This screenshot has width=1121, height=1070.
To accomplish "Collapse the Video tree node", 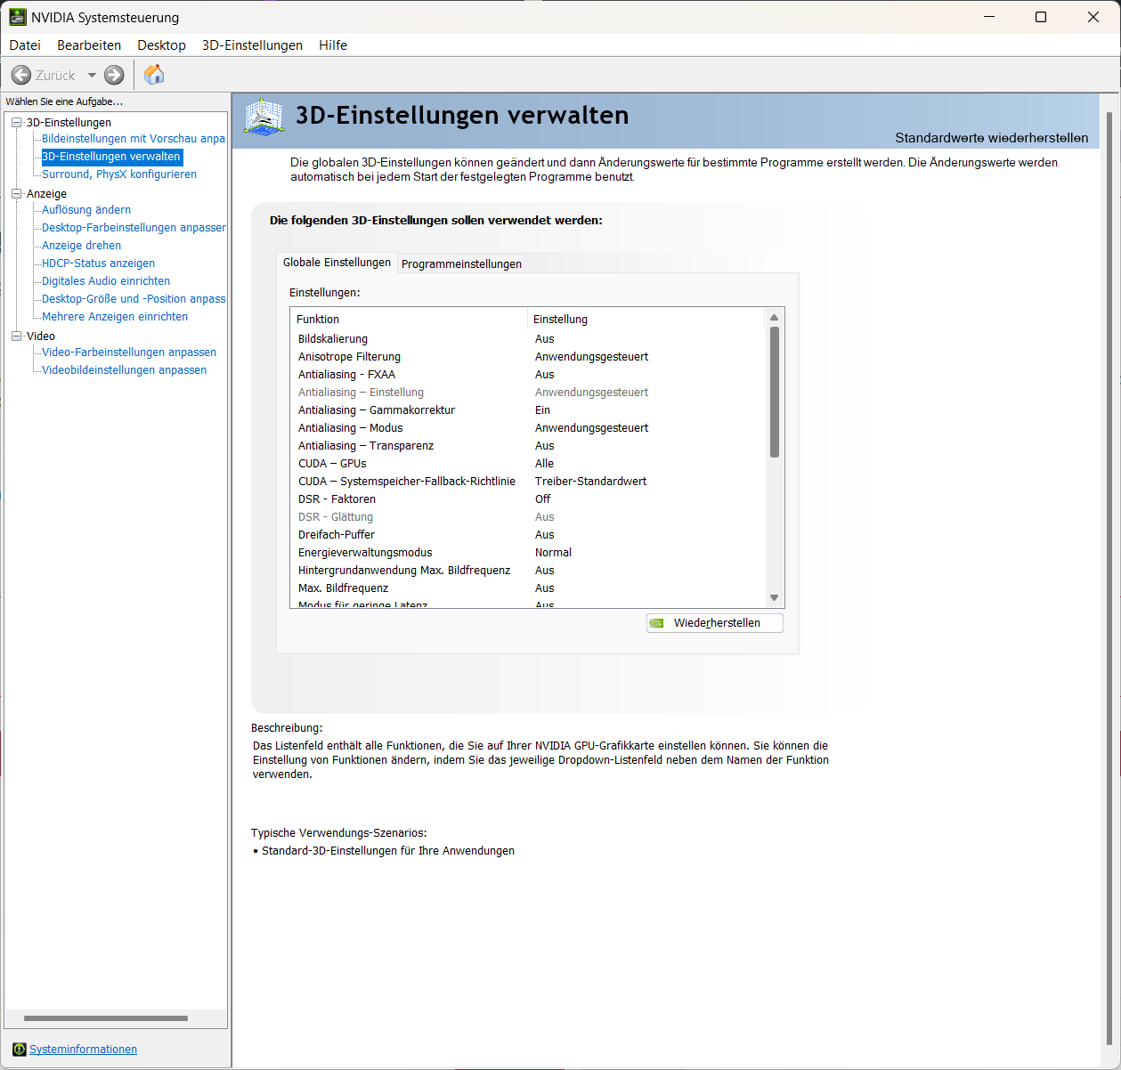I will [x=16, y=336].
